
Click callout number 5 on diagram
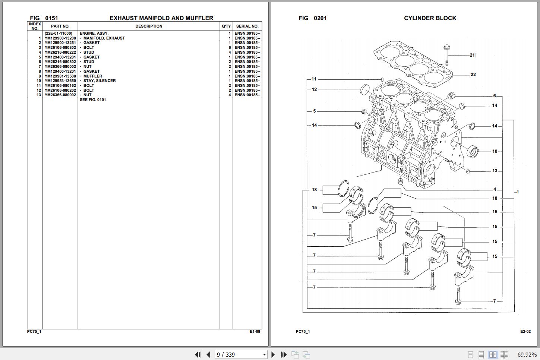[314, 111]
